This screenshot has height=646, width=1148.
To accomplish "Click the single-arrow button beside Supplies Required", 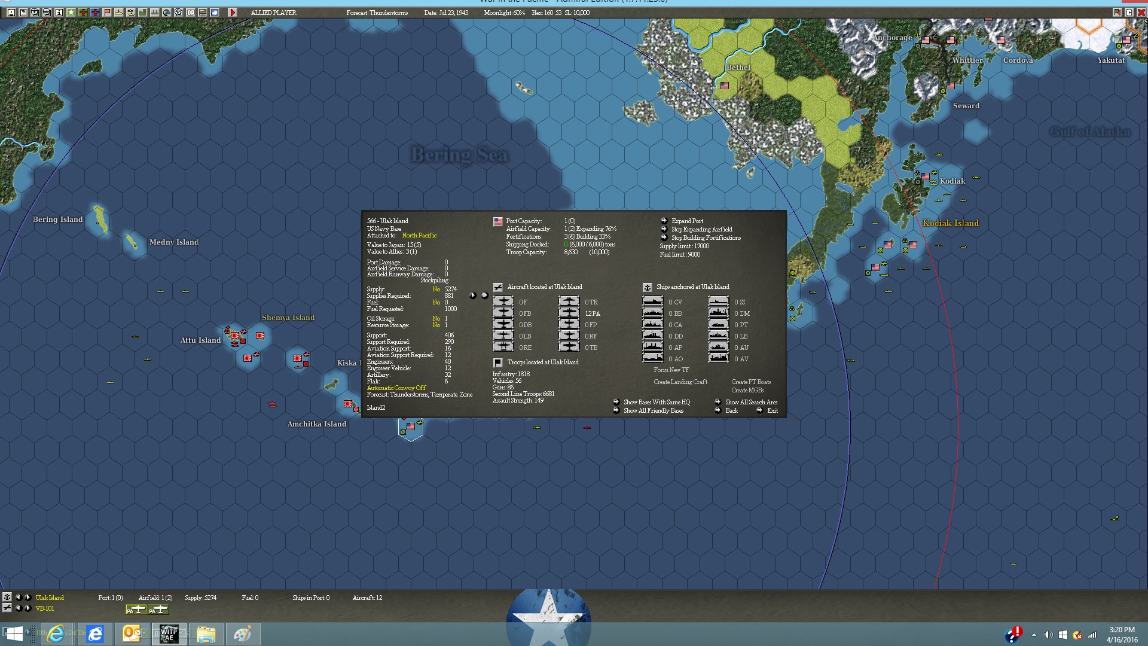I will (x=473, y=295).
